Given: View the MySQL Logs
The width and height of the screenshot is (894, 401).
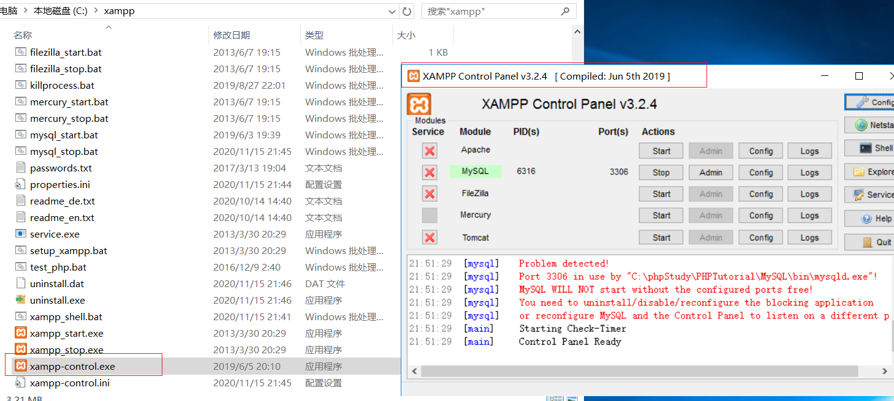Looking at the screenshot, I should coord(809,173).
